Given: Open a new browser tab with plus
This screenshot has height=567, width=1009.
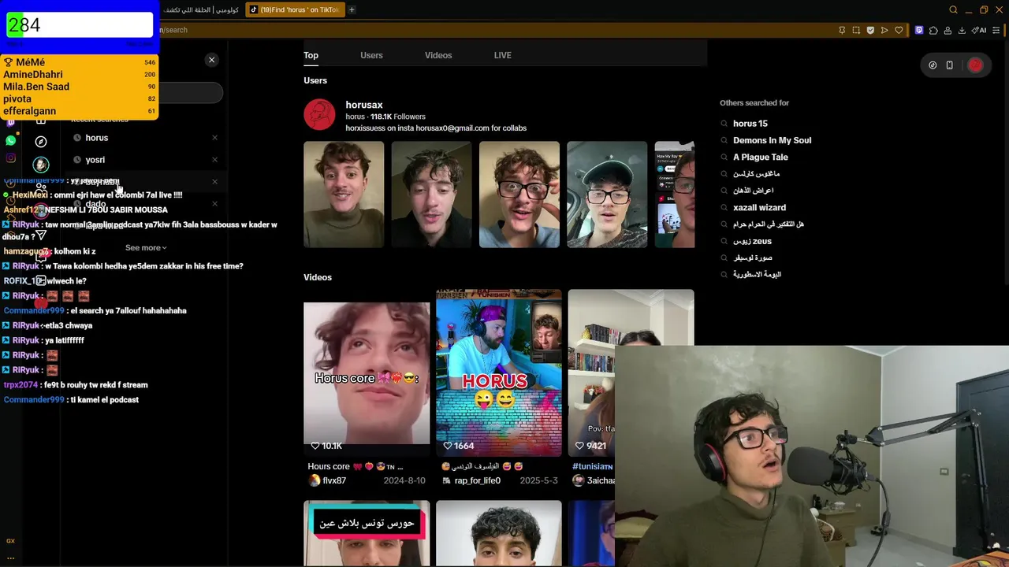Looking at the screenshot, I should [x=352, y=9].
